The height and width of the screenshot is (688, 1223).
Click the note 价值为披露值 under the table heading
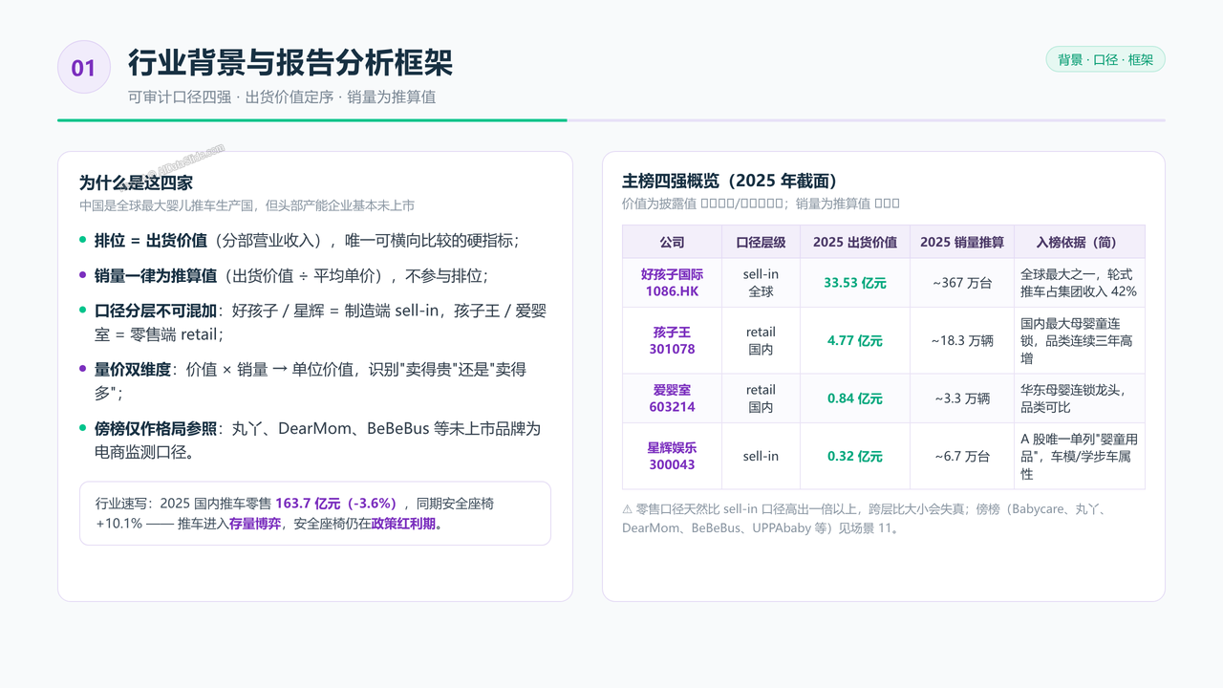(761, 204)
